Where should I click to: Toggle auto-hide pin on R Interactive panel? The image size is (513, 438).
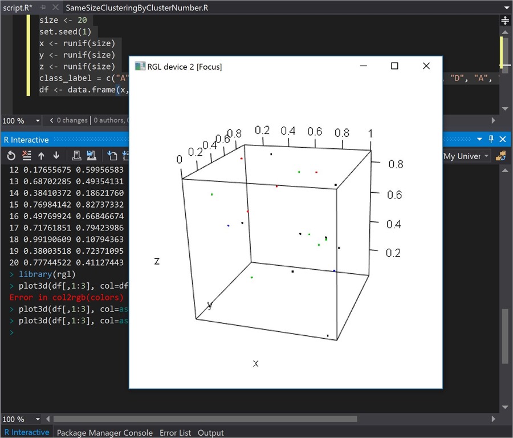[x=491, y=139]
